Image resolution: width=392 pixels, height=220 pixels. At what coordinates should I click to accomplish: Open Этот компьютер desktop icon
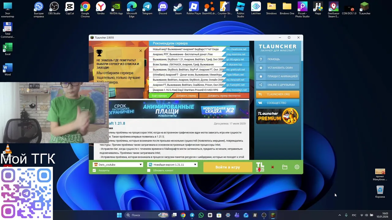click(x=8, y=10)
